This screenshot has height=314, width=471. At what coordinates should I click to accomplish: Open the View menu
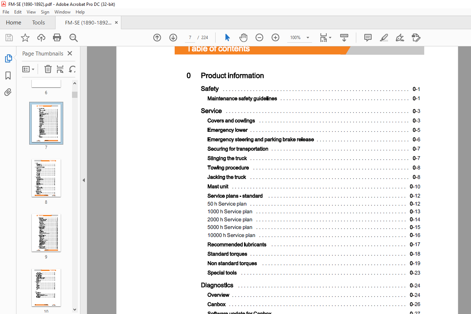[31, 12]
